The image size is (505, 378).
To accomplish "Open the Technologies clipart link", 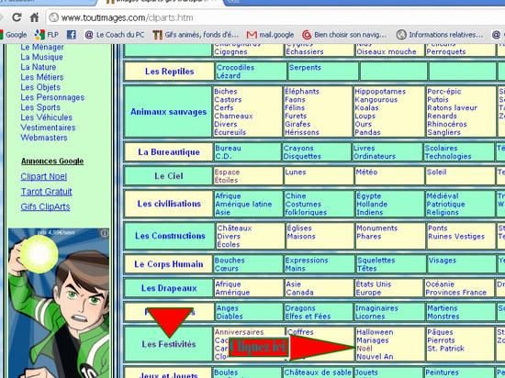I will [x=448, y=156].
